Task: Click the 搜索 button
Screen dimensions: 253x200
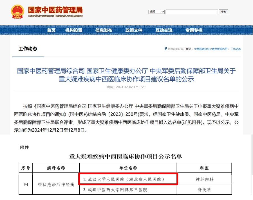Action: [x=223, y=12]
